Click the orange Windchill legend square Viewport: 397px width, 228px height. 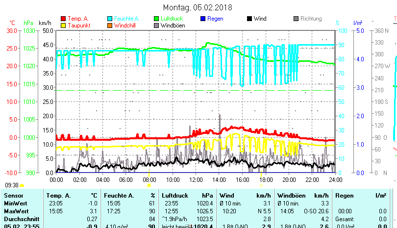tap(110, 25)
